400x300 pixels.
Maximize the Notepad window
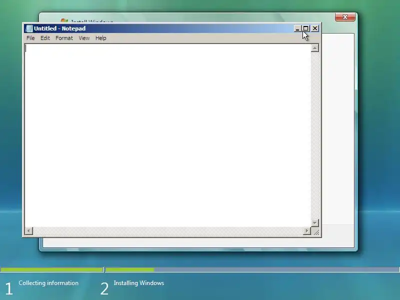click(306, 28)
